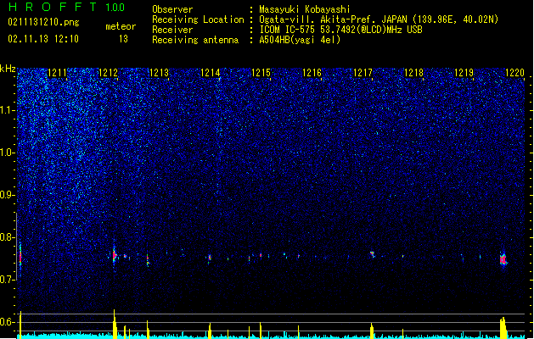This screenshot has height=339, width=534.
Task: Click the 1215 time marker
Action: [x=261, y=73]
